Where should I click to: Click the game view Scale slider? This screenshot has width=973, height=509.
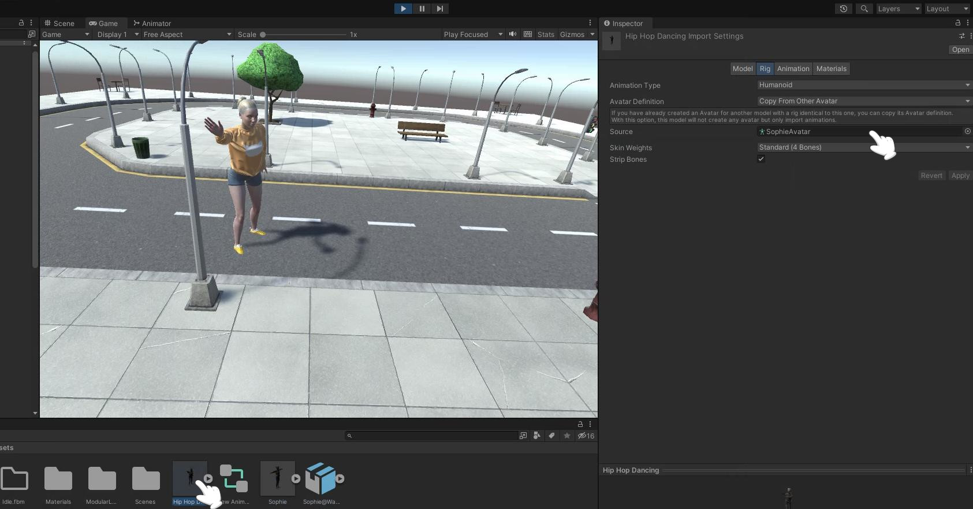click(x=304, y=35)
